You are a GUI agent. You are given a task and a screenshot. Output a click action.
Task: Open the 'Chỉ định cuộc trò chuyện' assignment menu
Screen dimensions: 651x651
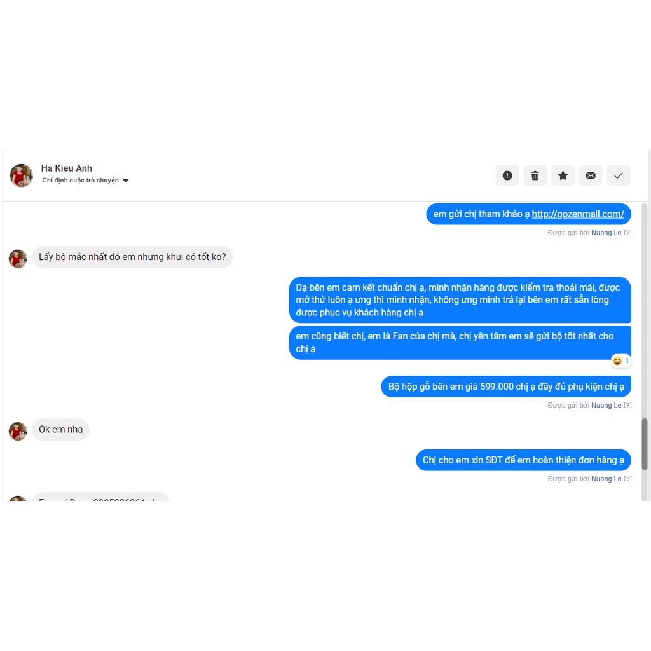(x=85, y=180)
